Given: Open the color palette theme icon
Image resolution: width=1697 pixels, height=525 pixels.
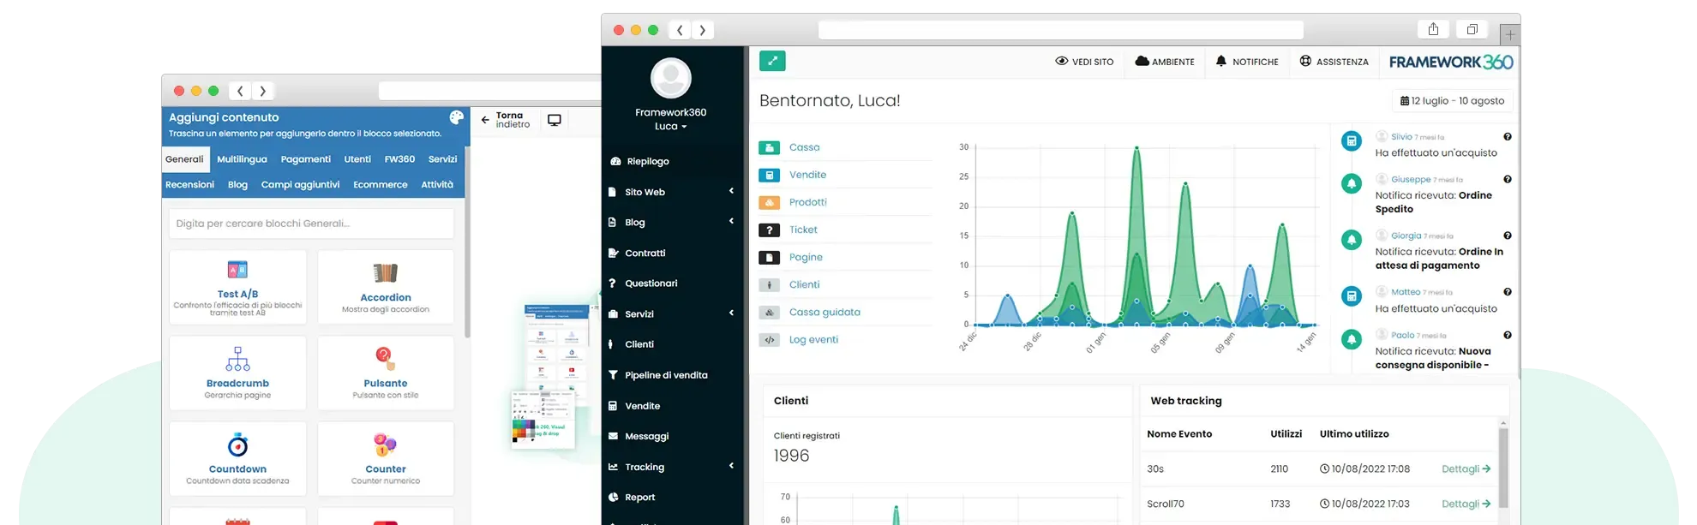Looking at the screenshot, I should click(456, 117).
